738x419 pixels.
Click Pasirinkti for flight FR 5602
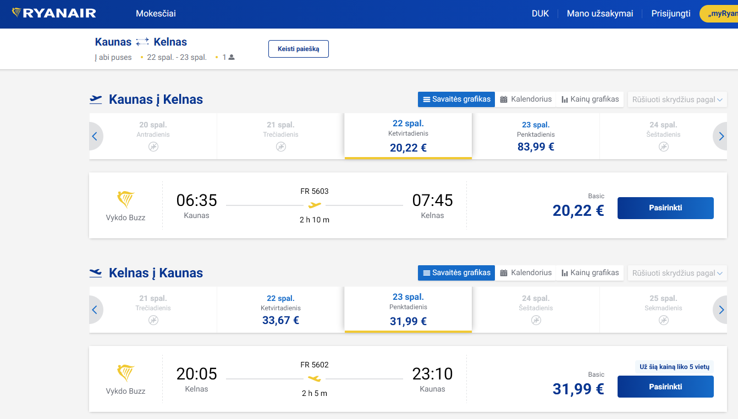click(x=665, y=387)
